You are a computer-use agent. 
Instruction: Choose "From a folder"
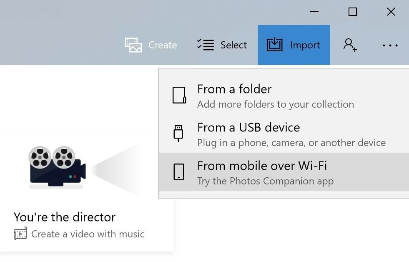(234, 89)
